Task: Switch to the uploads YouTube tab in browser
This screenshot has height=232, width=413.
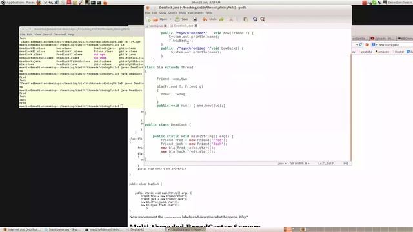Action: [x=382, y=39]
